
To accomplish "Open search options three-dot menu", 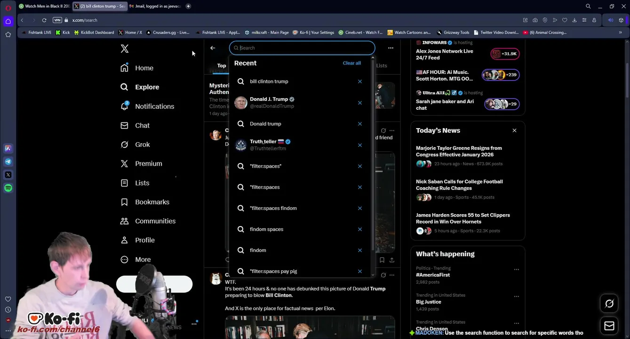I will coord(391,48).
